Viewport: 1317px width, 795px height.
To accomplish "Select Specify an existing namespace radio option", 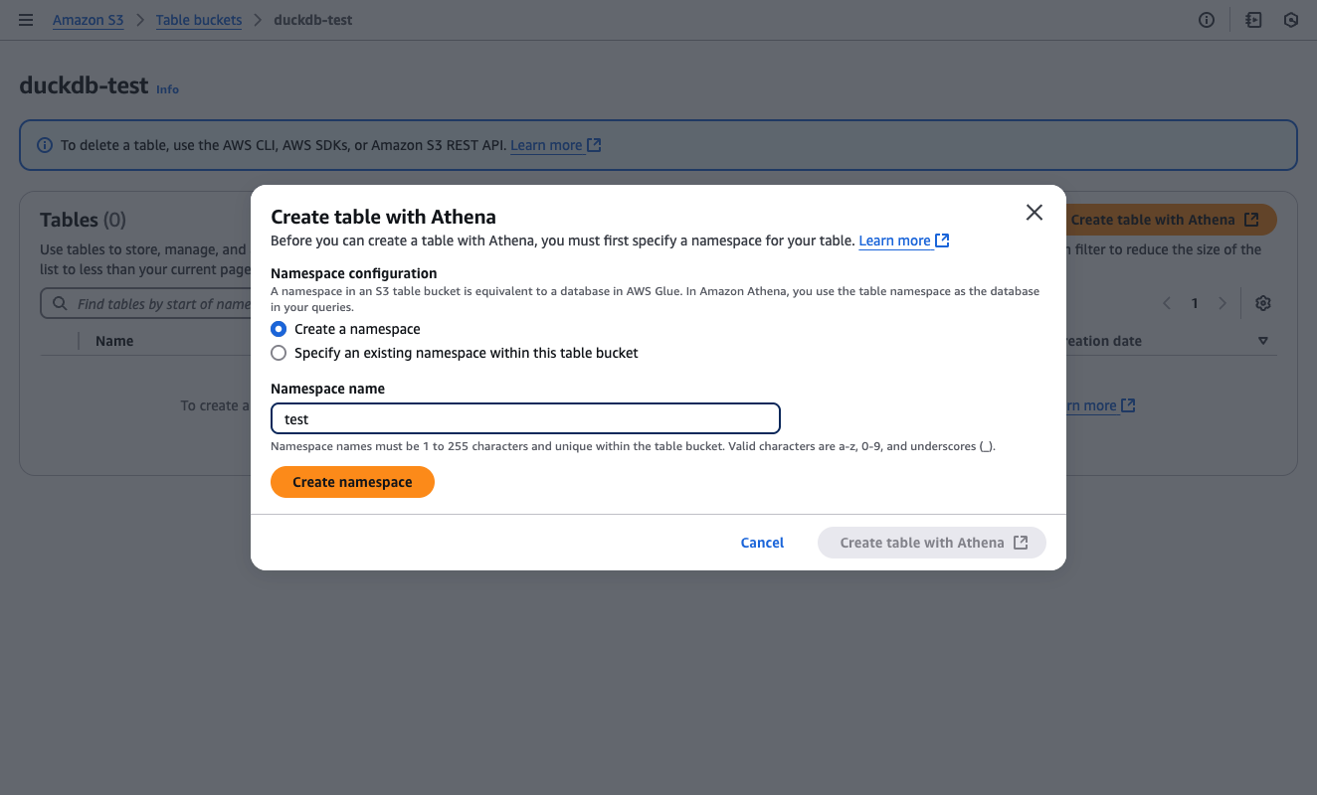I will [x=279, y=353].
